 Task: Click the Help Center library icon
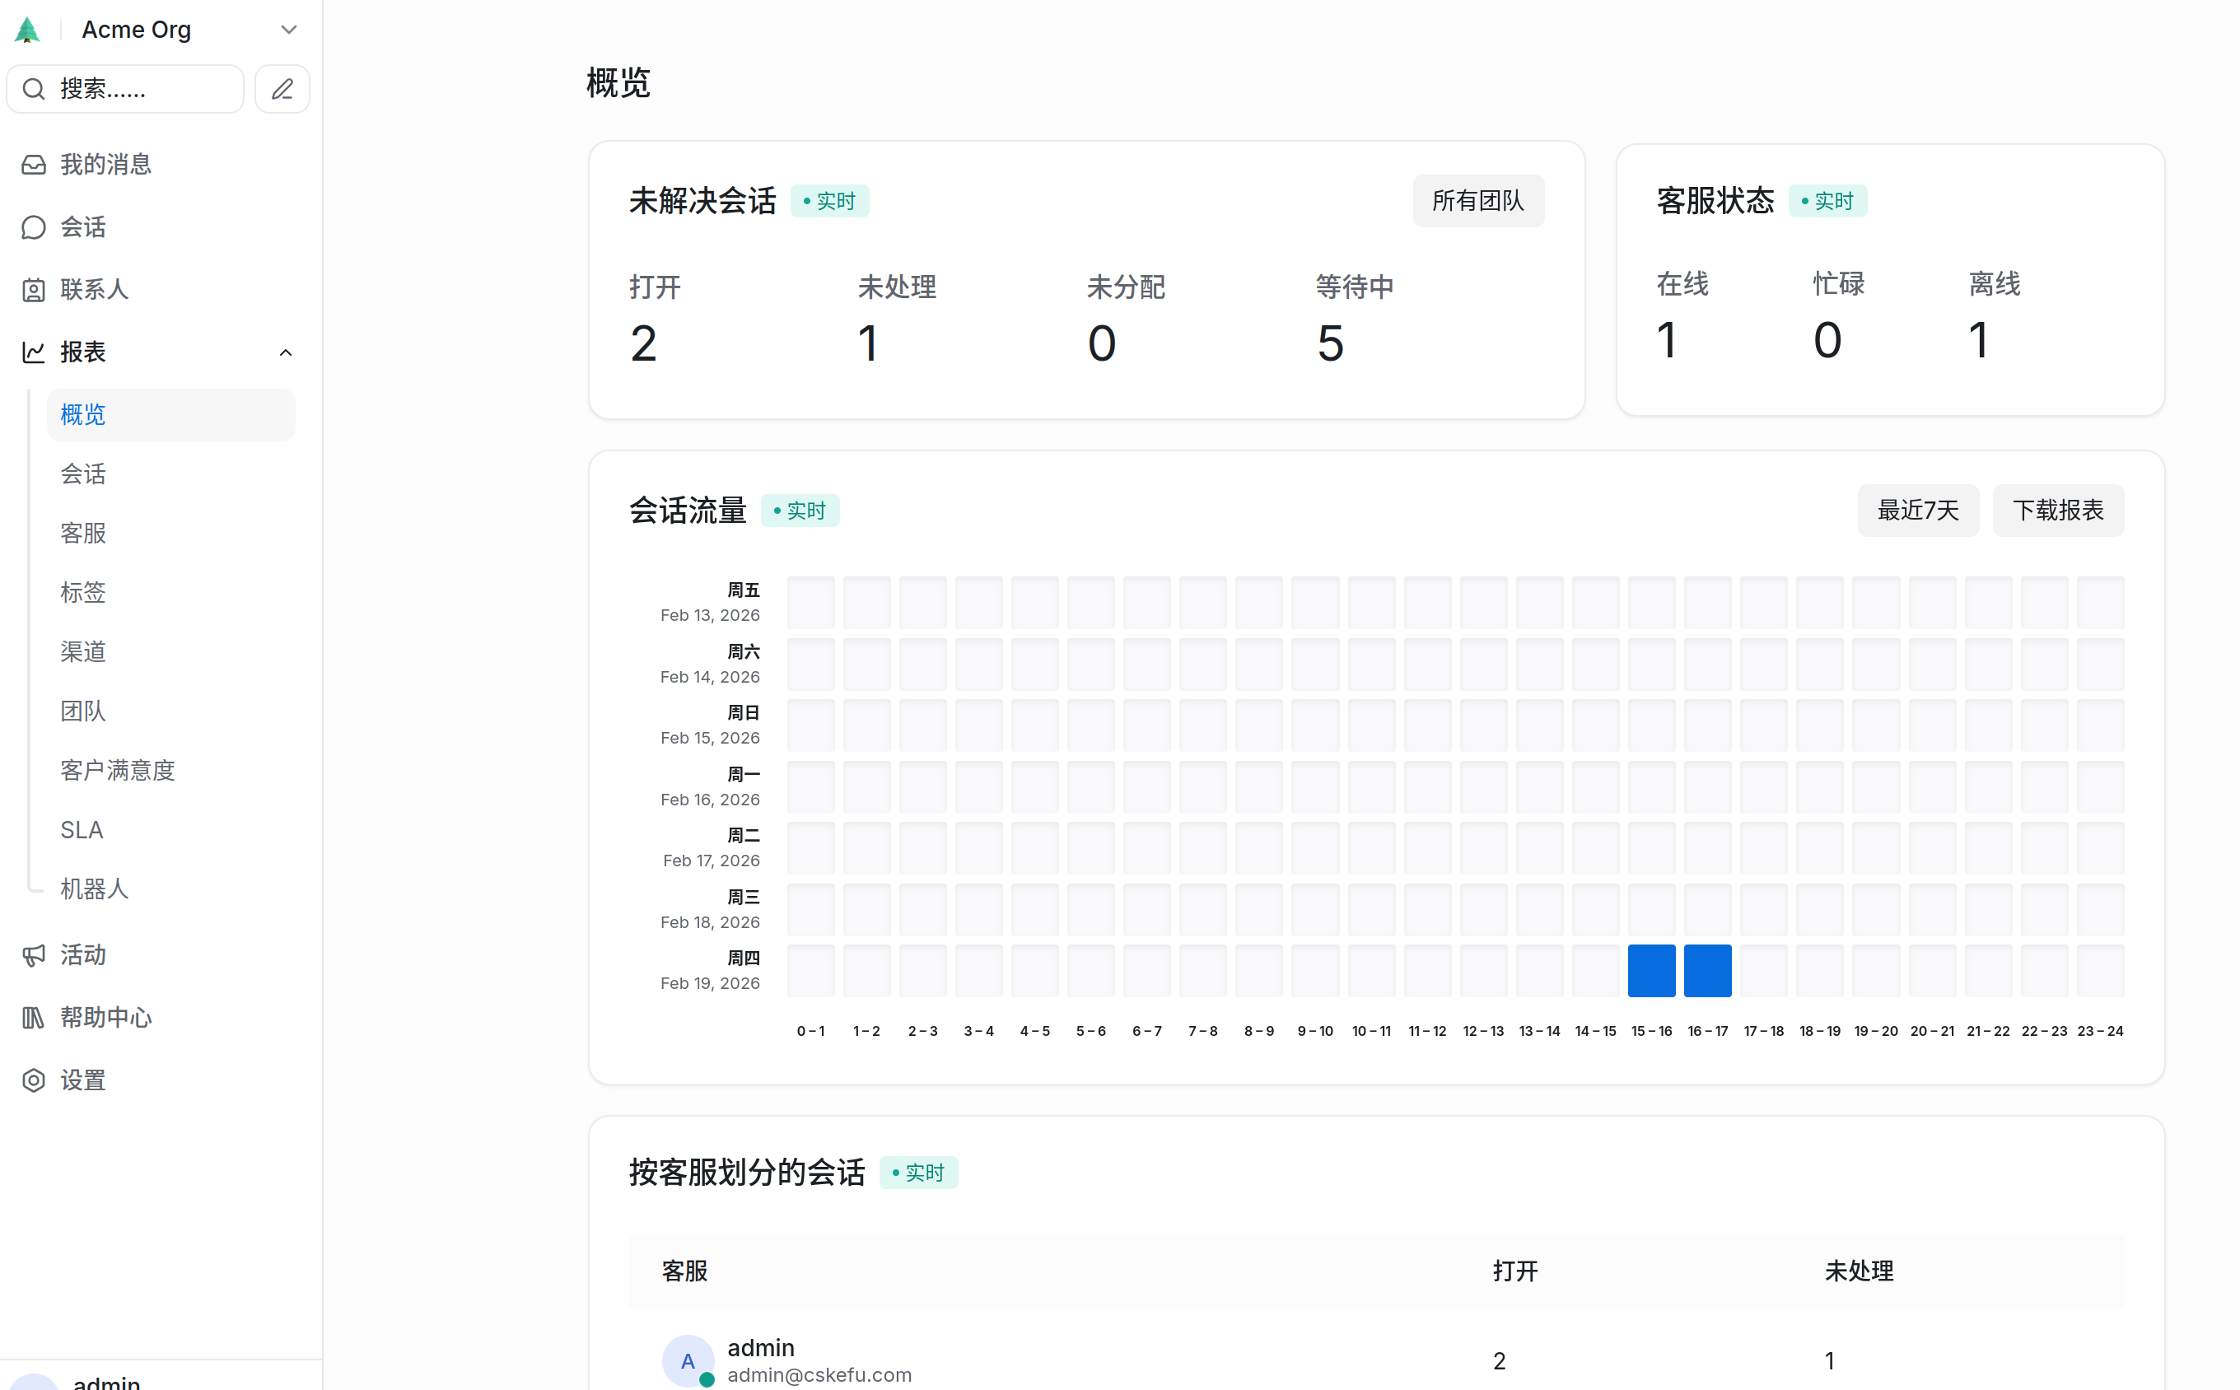tap(34, 1018)
